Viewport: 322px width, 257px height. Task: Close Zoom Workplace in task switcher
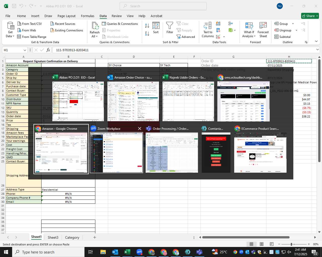point(140,128)
